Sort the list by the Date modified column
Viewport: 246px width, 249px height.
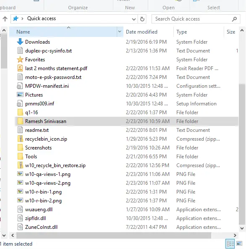[141, 32]
